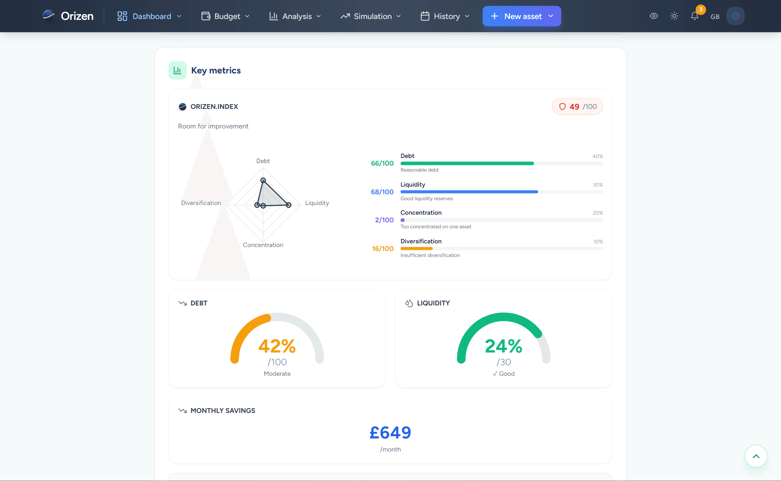Click the 30% Liquidity weight label
Viewport: 781px width, 481px height.
(x=598, y=185)
